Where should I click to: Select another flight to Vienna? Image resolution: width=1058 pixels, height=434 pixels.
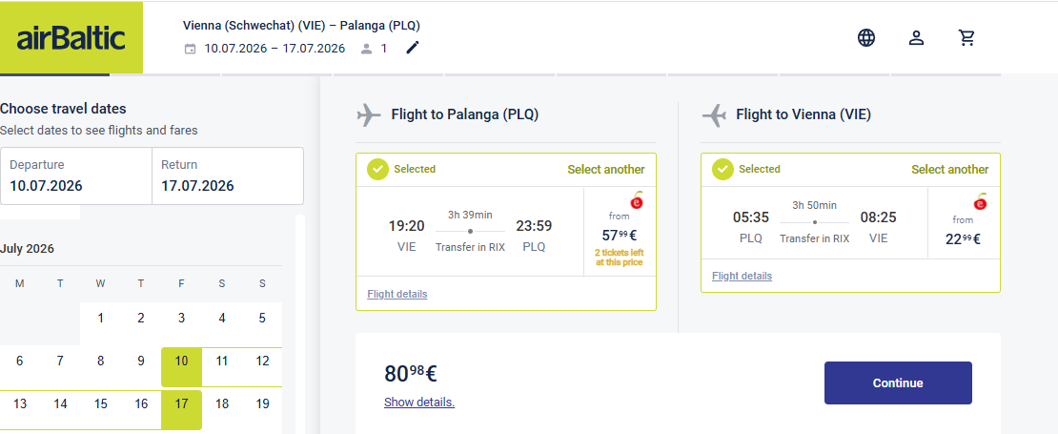[x=950, y=170]
